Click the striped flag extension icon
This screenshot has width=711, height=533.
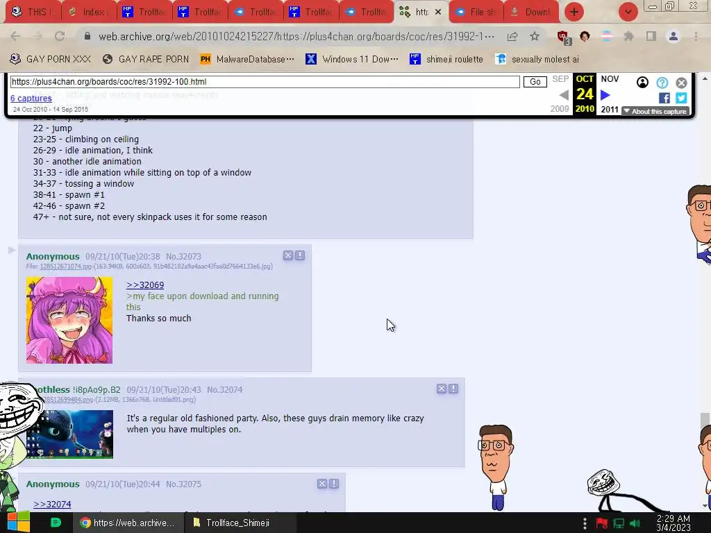[x=607, y=36]
